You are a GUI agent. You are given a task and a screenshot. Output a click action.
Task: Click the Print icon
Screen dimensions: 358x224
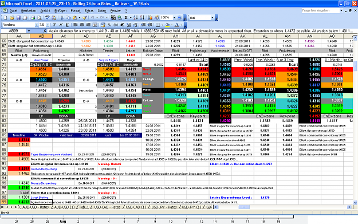coord(33,18)
